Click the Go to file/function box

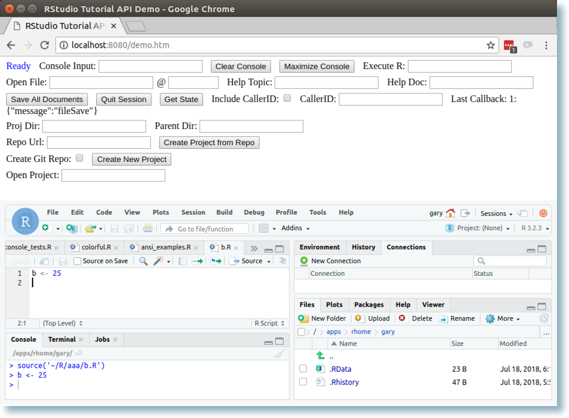pyautogui.click(x=205, y=229)
